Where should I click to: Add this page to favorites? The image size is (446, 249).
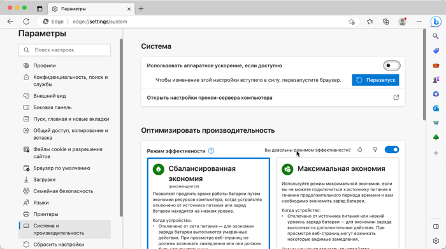352,22
